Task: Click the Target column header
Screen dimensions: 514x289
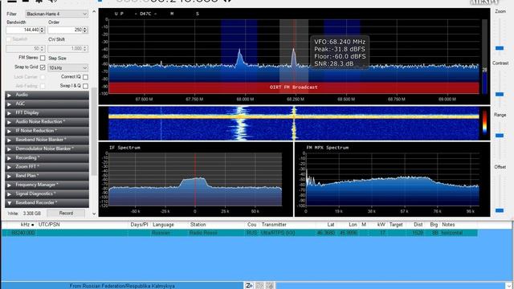Action: click(x=396, y=225)
